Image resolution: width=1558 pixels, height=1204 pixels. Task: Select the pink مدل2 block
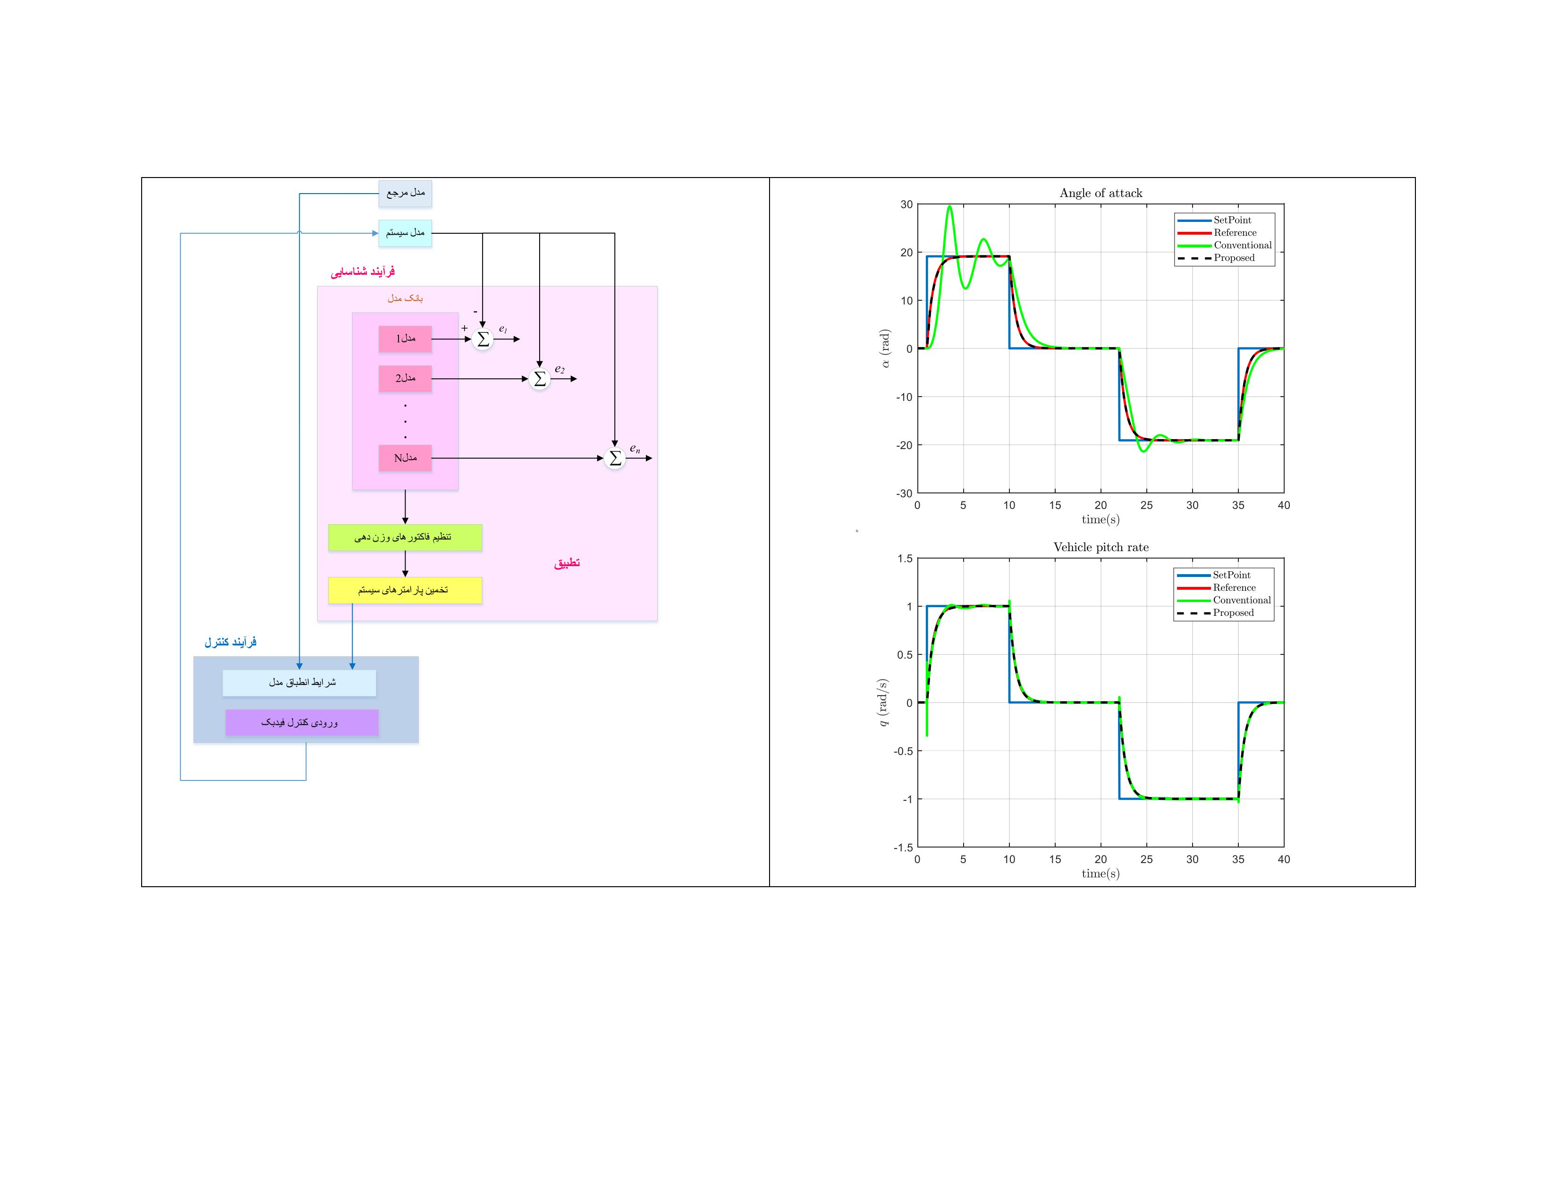405,378
